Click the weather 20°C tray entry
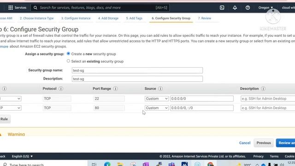The image size is (295, 166). [x=244, y=165]
